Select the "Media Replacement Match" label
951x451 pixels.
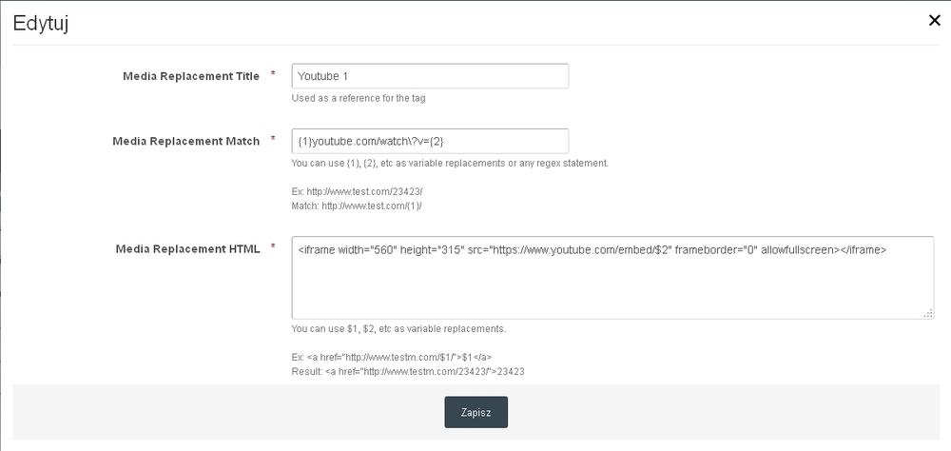point(185,141)
